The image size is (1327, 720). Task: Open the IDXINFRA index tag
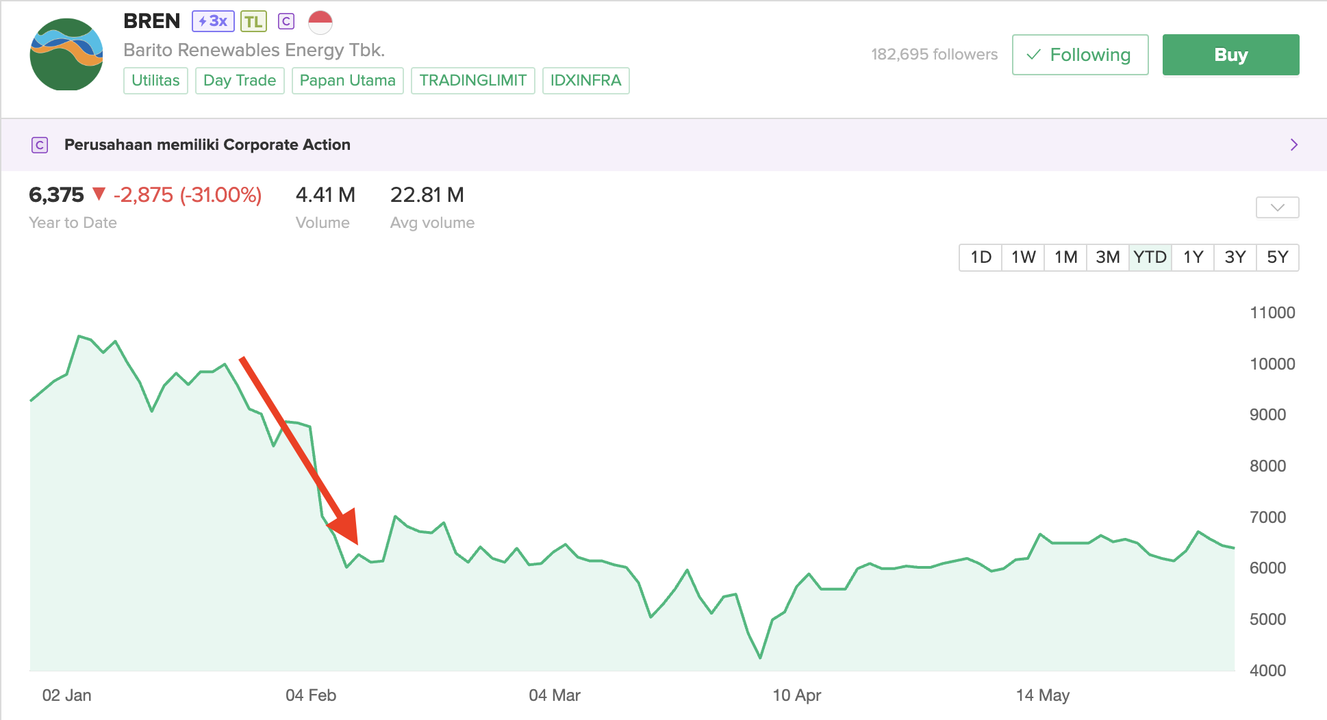tap(586, 81)
